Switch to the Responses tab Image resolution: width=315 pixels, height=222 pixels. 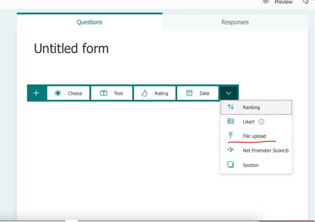[235, 22]
